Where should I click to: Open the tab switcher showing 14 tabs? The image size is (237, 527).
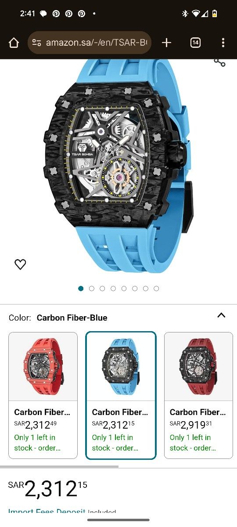click(195, 43)
